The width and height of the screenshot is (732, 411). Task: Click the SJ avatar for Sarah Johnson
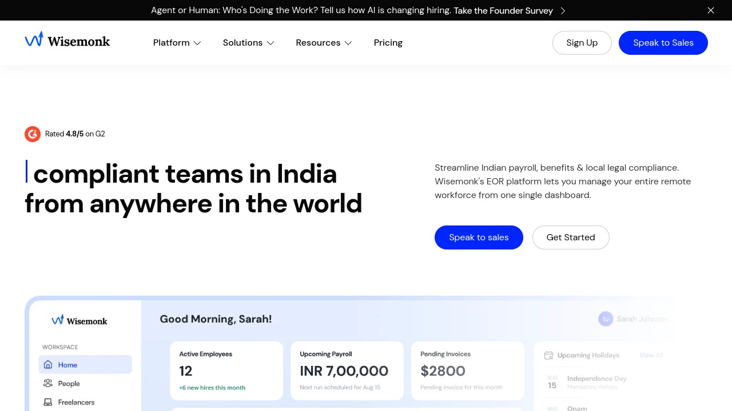(x=606, y=319)
